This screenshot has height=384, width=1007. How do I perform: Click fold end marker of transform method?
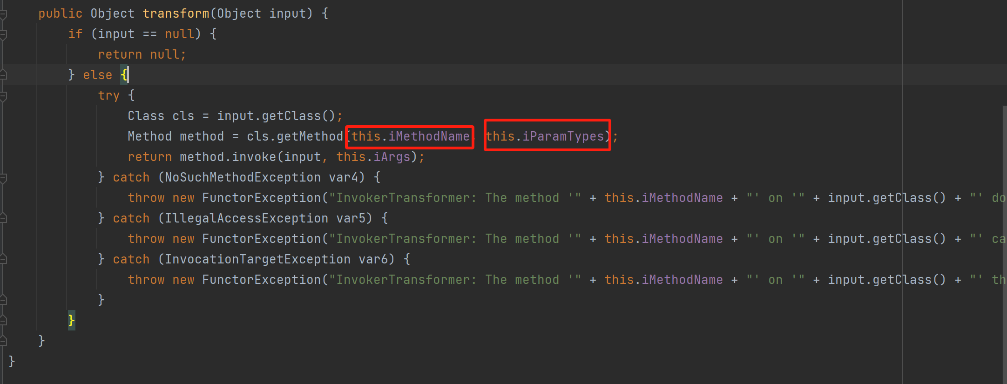click(x=3, y=342)
